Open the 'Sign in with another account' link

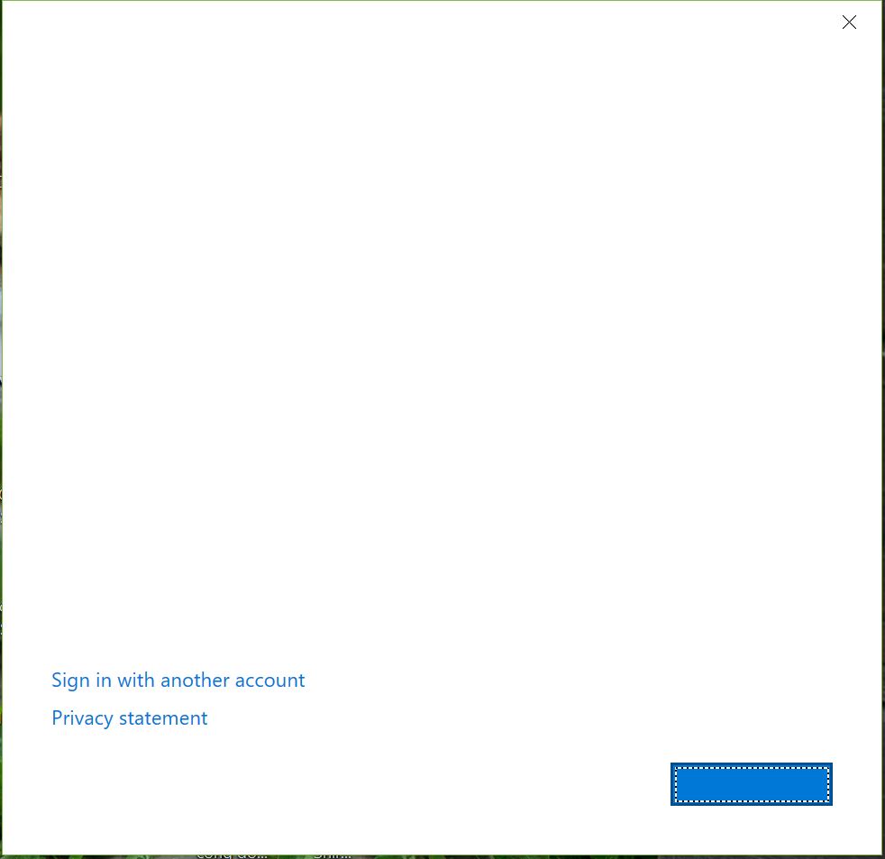point(178,681)
